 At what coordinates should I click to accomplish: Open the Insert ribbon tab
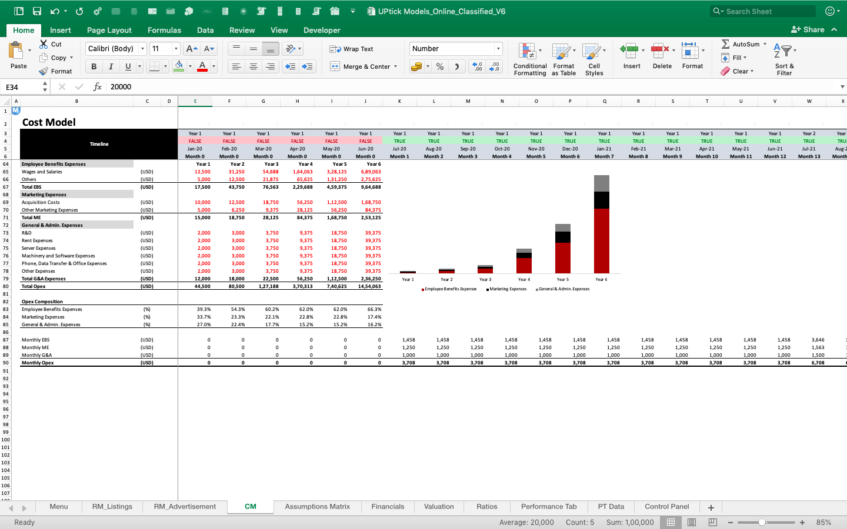click(60, 30)
